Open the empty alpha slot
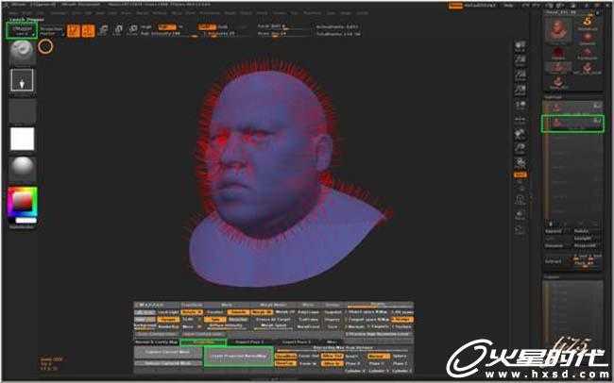The height and width of the screenshot is (383, 614). coord(22,110)
